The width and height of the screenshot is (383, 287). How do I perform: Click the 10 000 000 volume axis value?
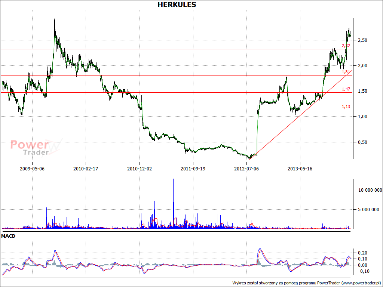click(x=370, y=190)
